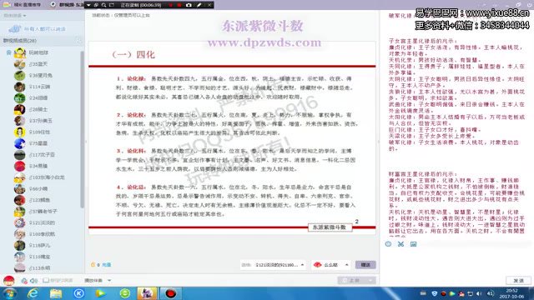
Task: Select the pencil annotation tool
Action: click(x=199, y=5)
